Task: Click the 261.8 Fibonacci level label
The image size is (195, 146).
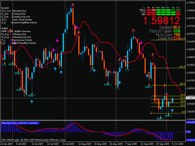Action: [x=183, y=39]
